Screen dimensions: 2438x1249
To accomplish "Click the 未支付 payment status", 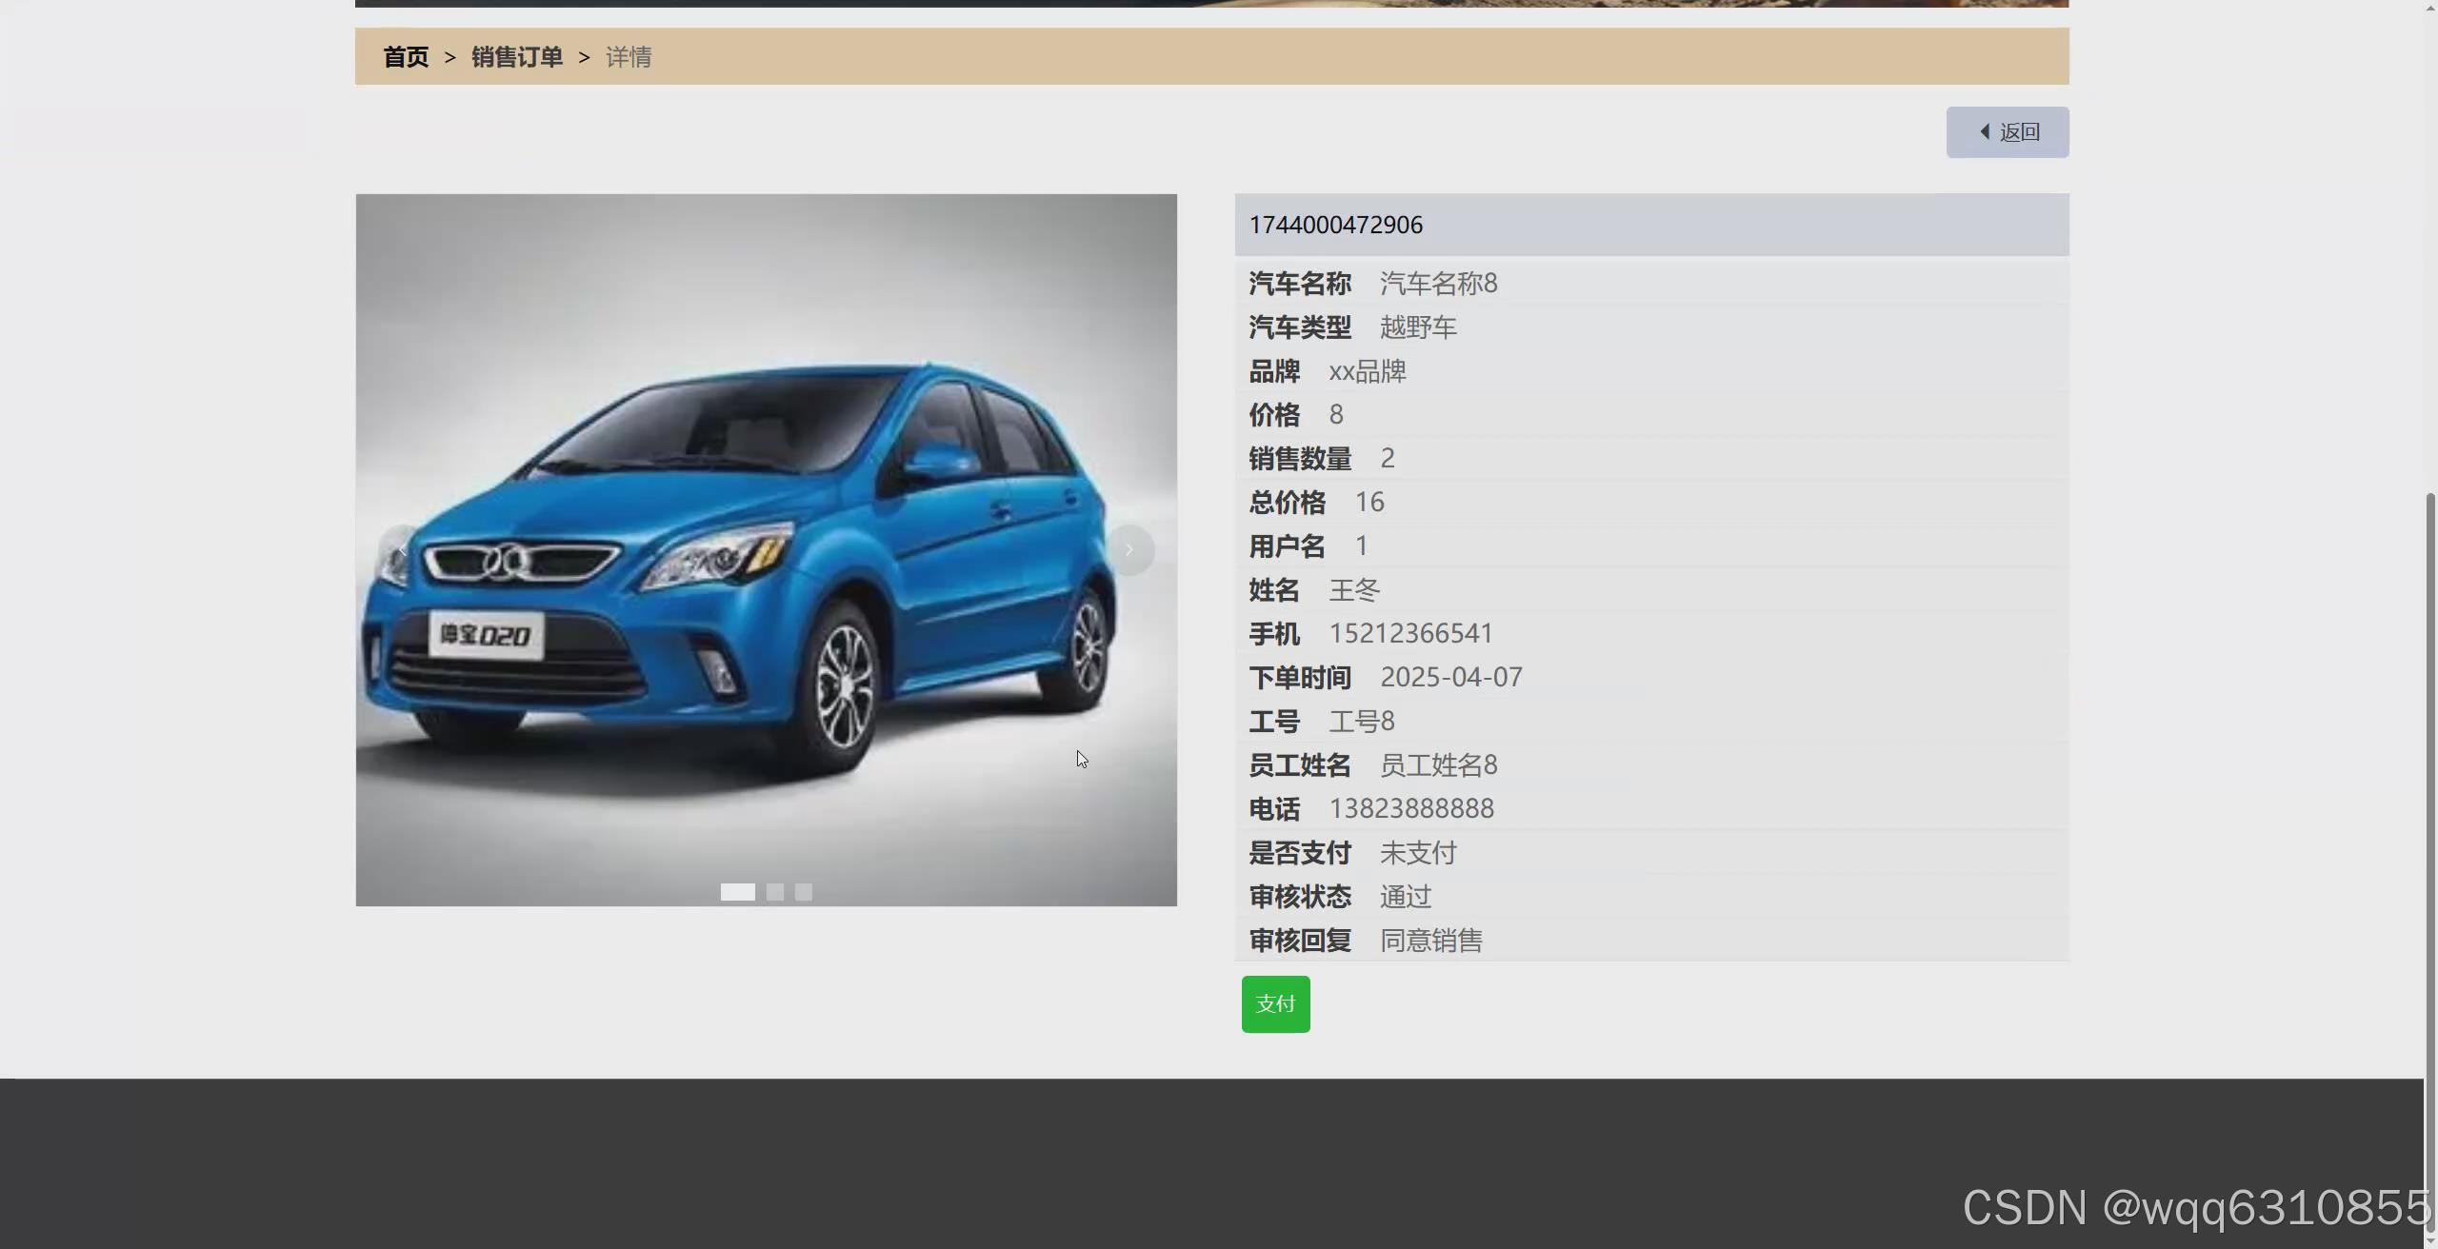I will click(x=1417, y=852).
